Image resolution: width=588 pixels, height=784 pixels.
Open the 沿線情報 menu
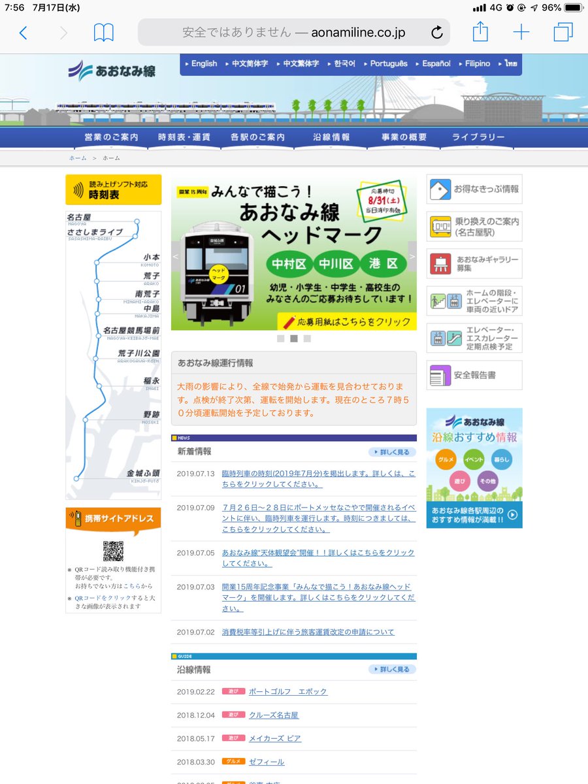tap(331, 137)
